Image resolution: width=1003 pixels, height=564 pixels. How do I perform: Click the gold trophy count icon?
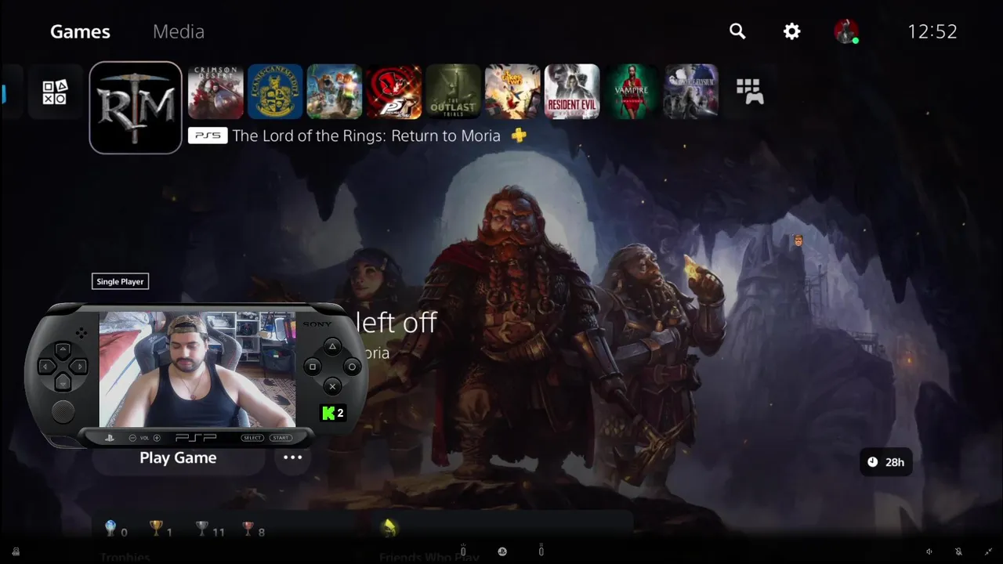156,528
